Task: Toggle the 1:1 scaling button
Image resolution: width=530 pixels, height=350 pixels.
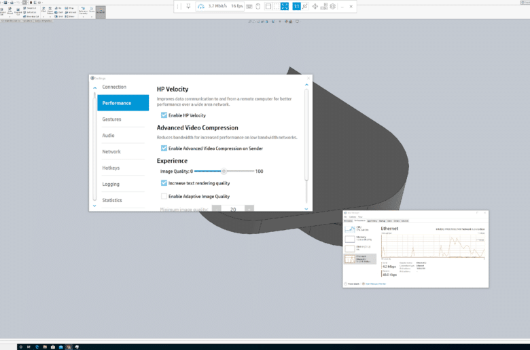Action: 296,6
